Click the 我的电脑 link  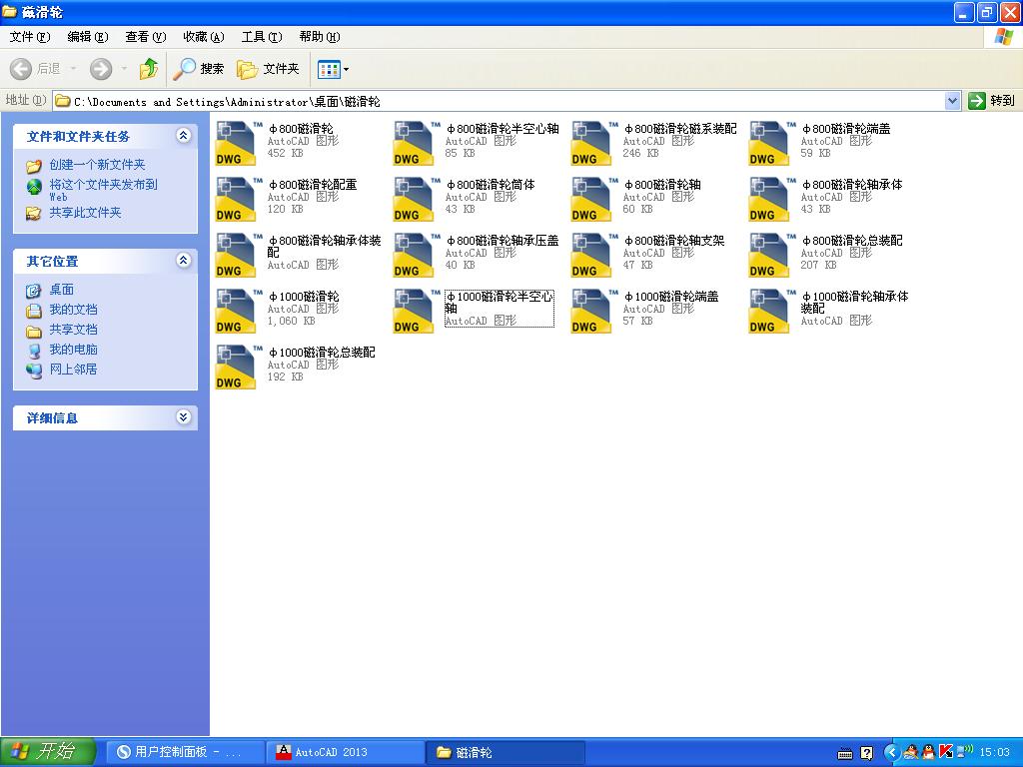tap(73, 350)
